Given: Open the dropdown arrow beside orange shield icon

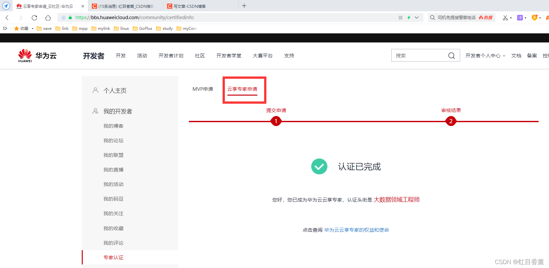Looking at the screenshot, I should (x=540, y=18).
